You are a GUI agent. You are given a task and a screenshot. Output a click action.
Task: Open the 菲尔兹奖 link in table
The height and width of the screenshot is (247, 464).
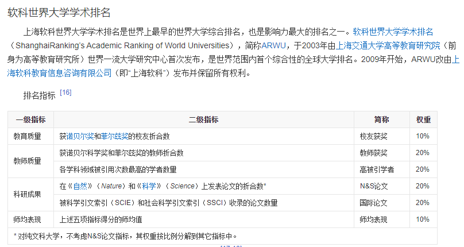(x=114, y=136)
